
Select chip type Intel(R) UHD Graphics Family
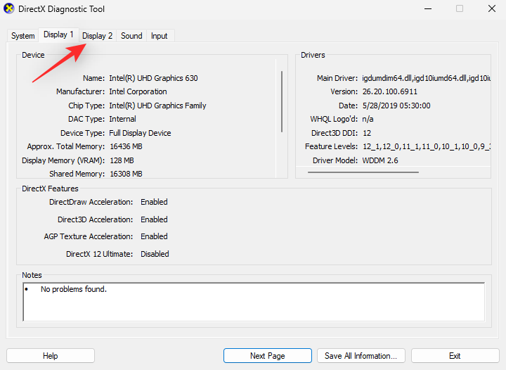[x=157, y=106]
